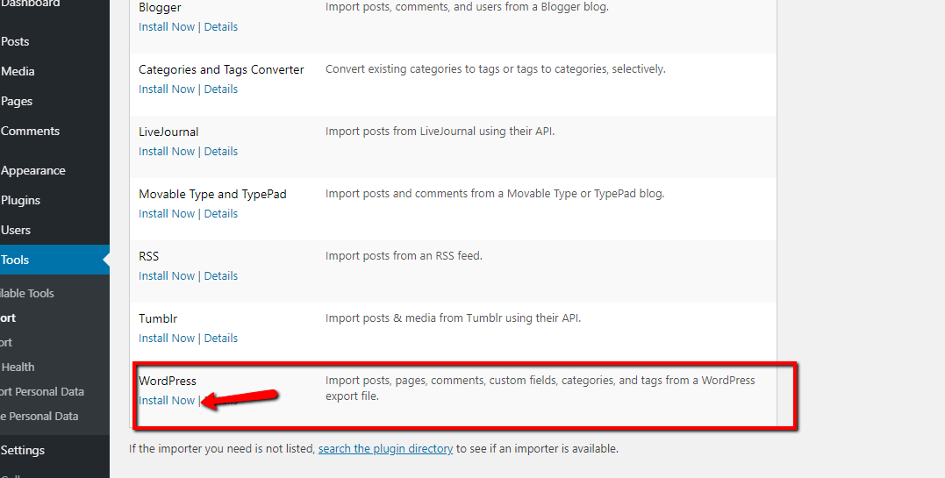Viewport: 945px width, 478px height.
Task: Open the Appearance menu
Action: coord(32,170)
